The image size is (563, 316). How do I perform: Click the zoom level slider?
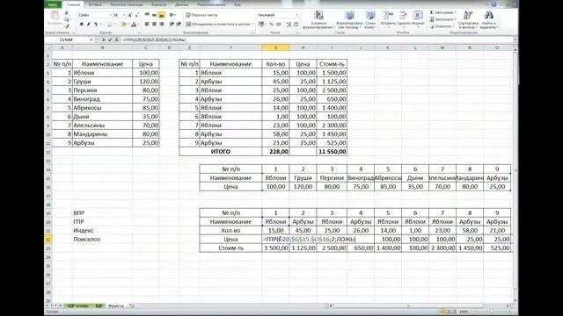(491, 312)
